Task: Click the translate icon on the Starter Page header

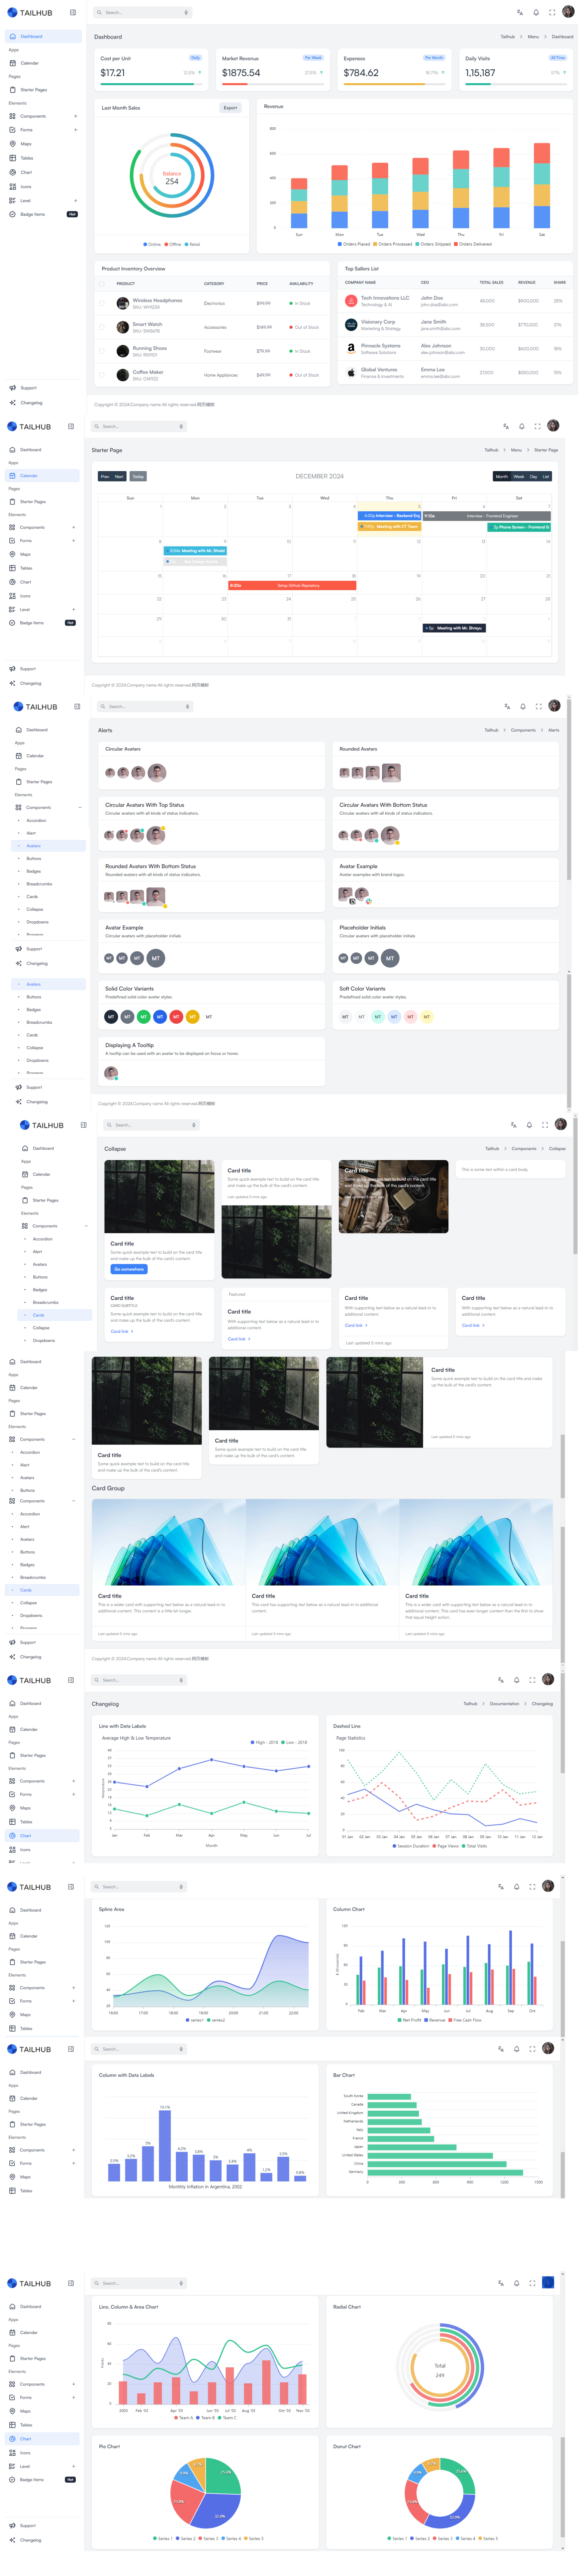Action: click(x=506, y=426)
